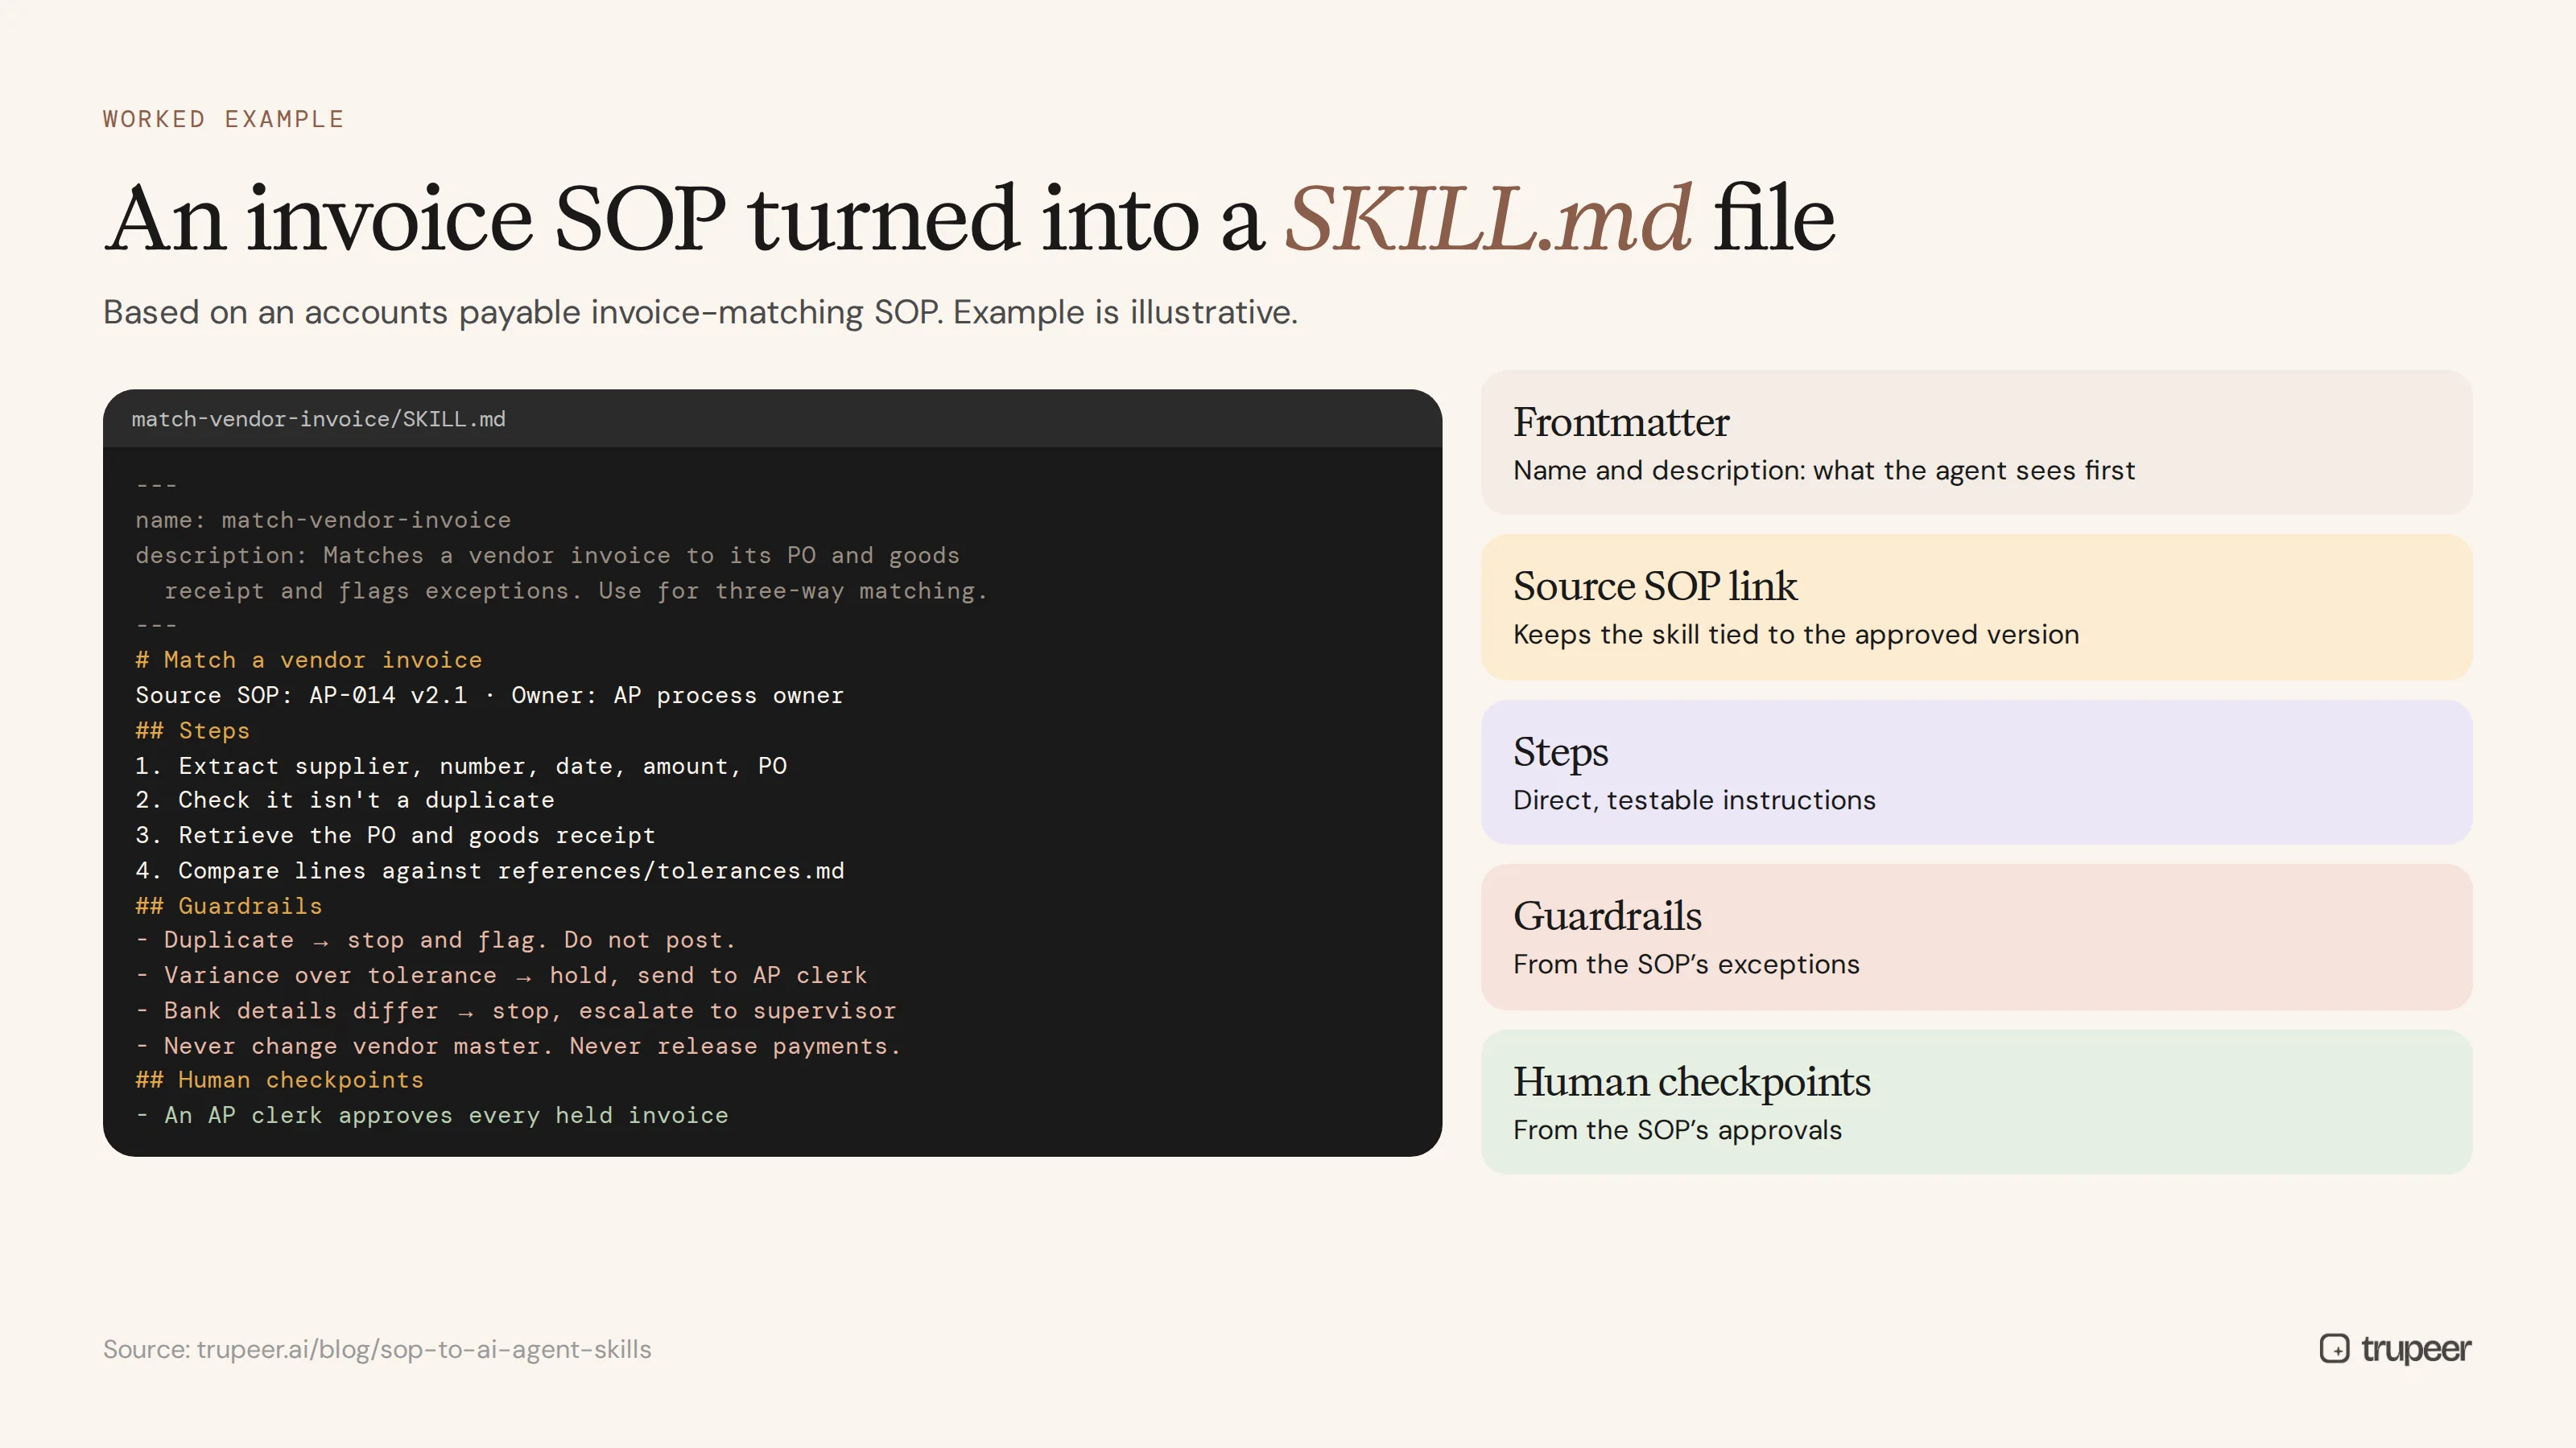Click 'An AP clerk approves every held invoice'
Image resolution: width=2576 pixels, height=1448 pixels.
pos(432,1115)
